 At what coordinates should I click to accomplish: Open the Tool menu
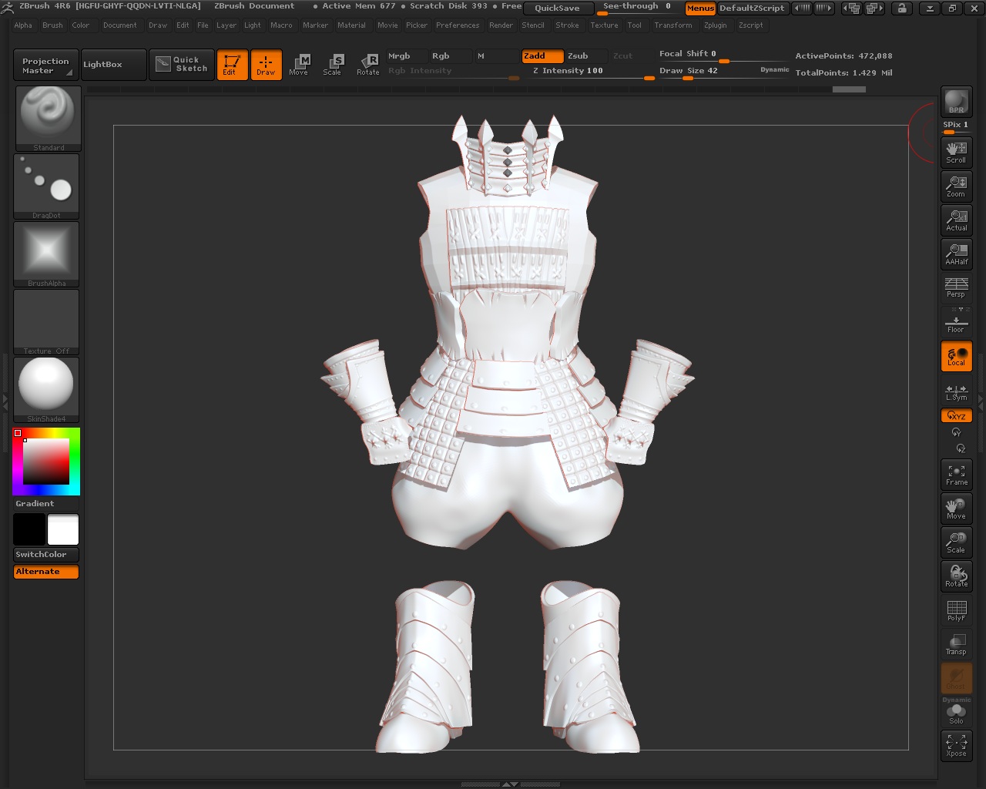tap(635, 25)
